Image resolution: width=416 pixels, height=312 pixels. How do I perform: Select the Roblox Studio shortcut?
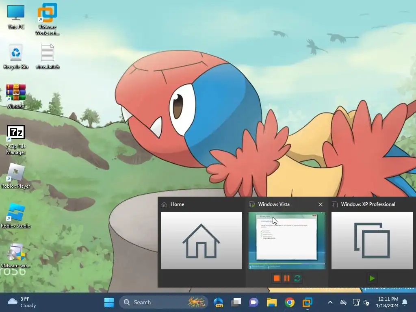(16, 216)
